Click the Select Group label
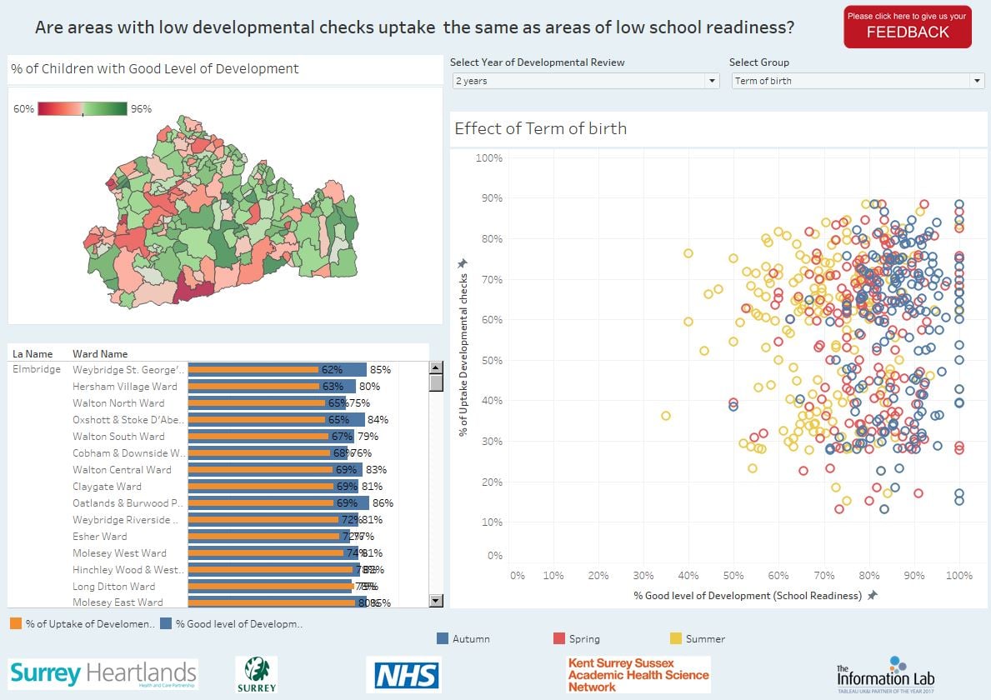This screenshot has width=991, height=700. pos(759,62)
